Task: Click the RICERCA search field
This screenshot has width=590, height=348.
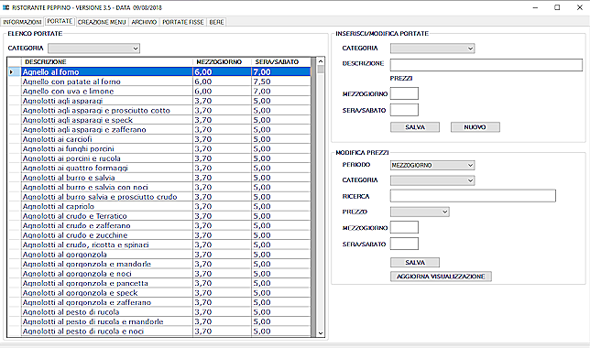Action: tap(473, 196)
